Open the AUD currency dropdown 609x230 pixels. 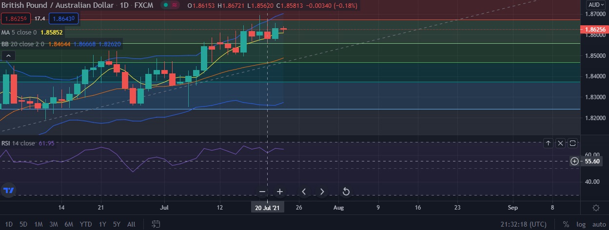point(595,4)
